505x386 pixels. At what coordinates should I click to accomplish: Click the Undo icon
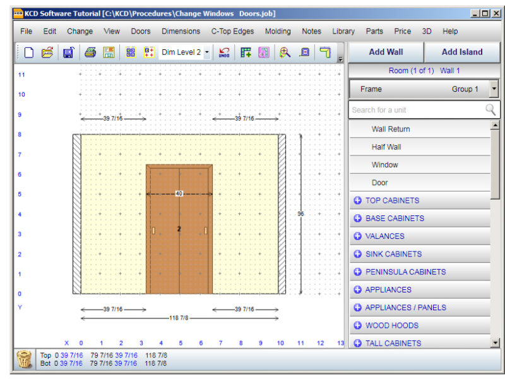click(x=224, y=53)
